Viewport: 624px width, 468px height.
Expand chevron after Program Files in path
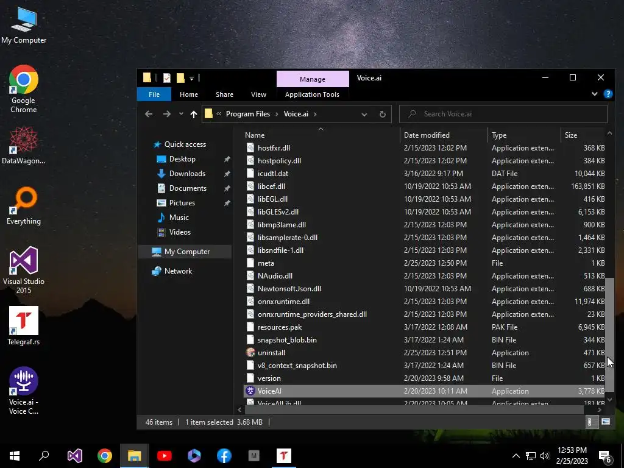click(277, 114)
